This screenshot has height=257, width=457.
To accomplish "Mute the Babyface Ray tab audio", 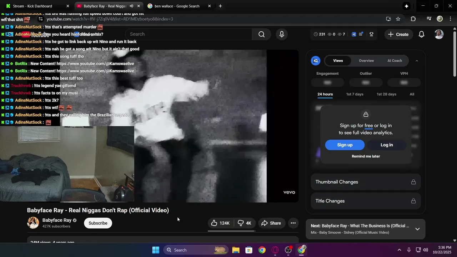I will pyautogui.click(x=131, y=6).
